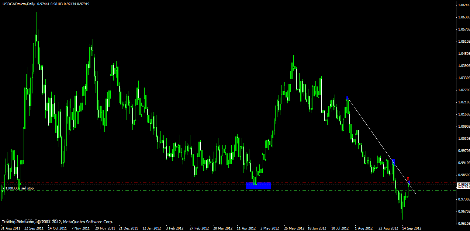Select the blue rectangle support zone
Screen dimensions: 470x231
[259, 186]
